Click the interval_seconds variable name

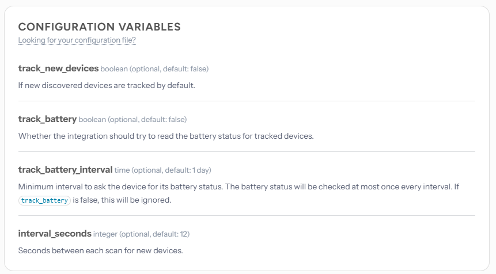[x=55, y=234]
